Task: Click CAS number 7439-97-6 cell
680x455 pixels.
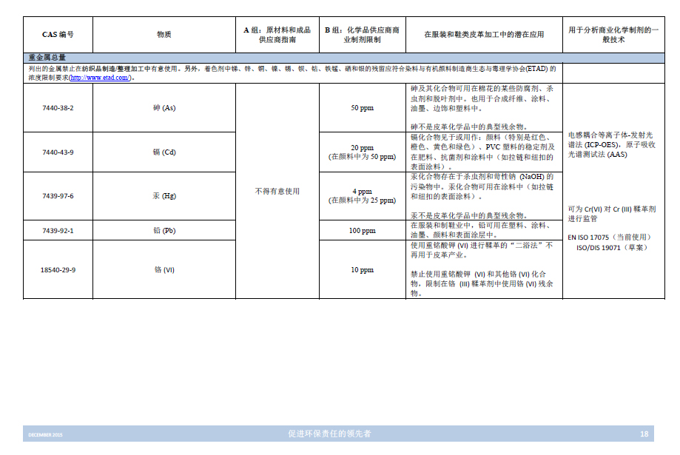Action: point(58,195)
